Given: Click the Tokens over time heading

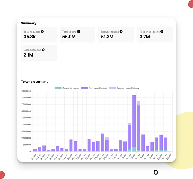Looking at the screenshot, I should tap(34, 82).
